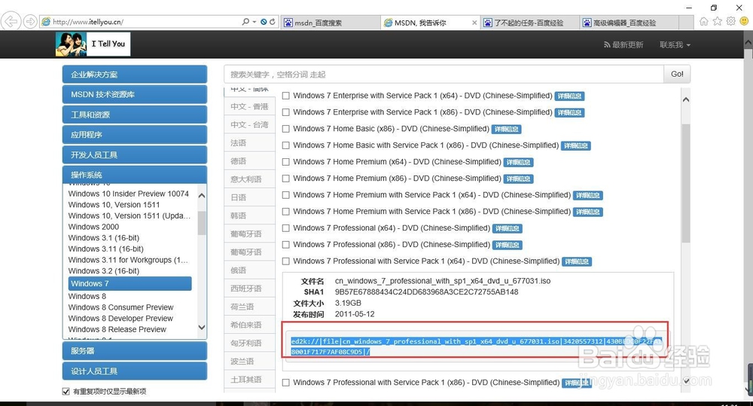Select Windows 10 Insider Preview 10074

[x=129, y=194]
